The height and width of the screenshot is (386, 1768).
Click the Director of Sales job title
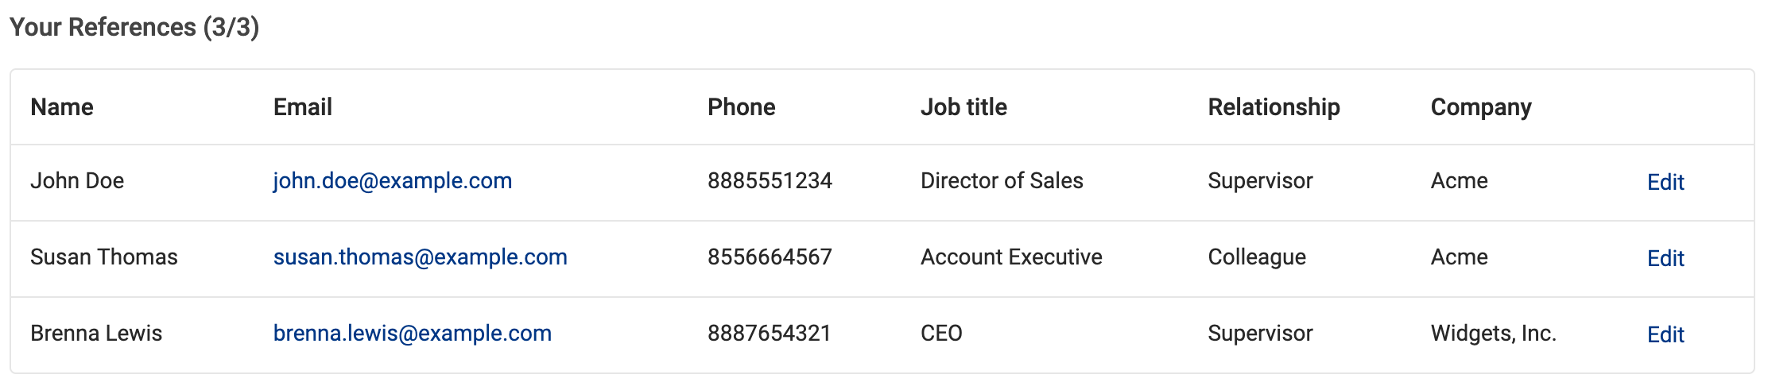coord(1002,181)
